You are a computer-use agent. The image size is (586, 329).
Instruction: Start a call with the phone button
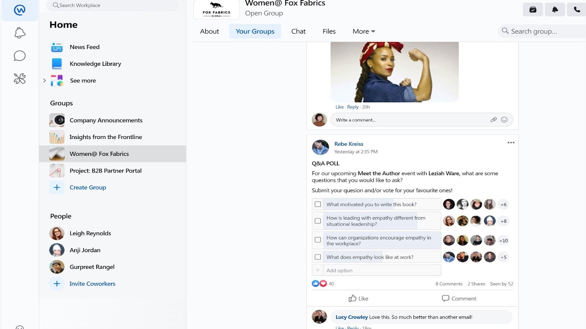coord(577,10)
